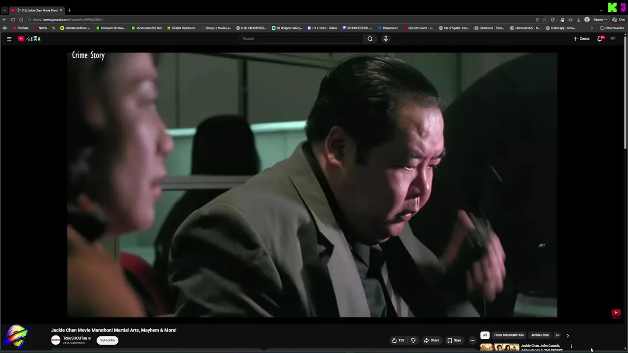This screenshot has height=353, width=628.
Task: Open the Disney+ Movies bookmark
Action: pos(215,28)
